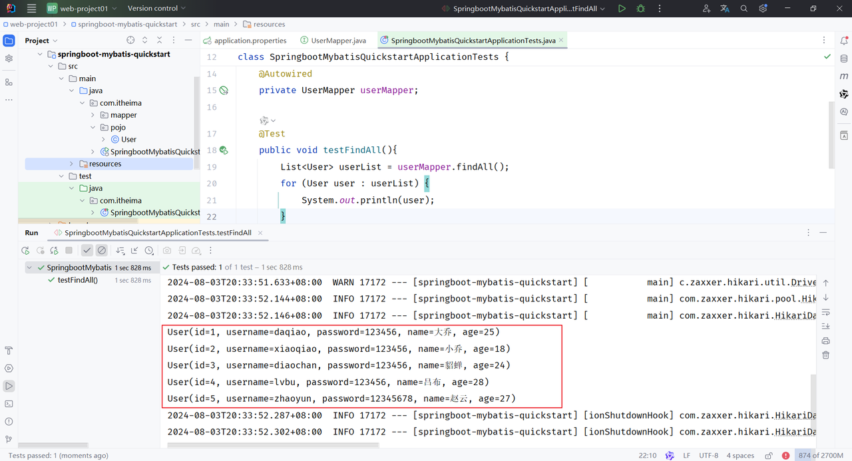The height and width of the screenshot is (461, 852).
Task: Expand the mapper package folder
Action: point(93,115)
